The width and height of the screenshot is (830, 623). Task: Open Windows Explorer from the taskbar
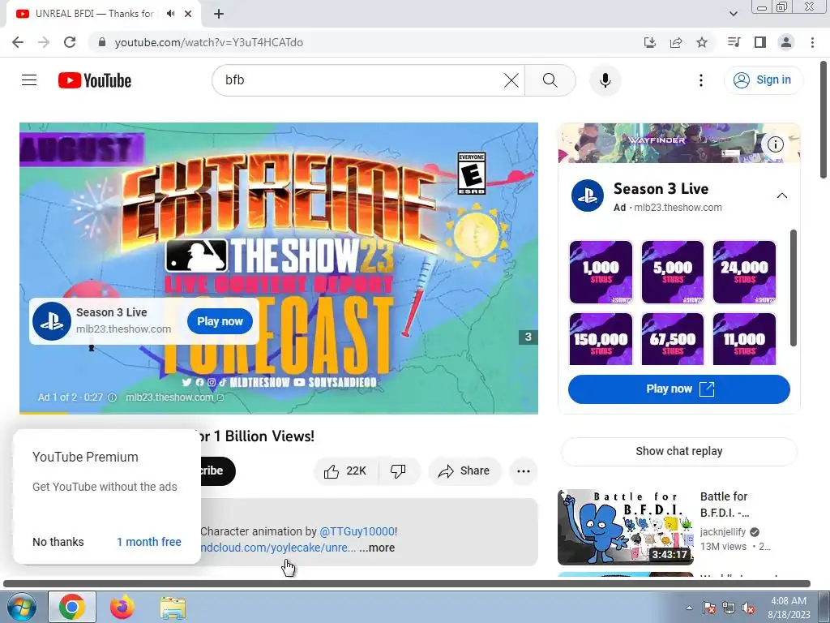tap(173, 607)
